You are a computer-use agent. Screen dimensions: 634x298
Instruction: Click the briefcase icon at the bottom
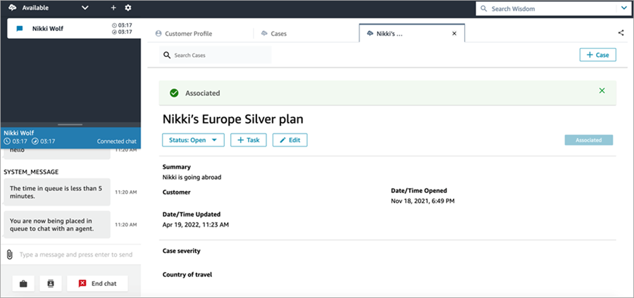click(x=23, y=283)
